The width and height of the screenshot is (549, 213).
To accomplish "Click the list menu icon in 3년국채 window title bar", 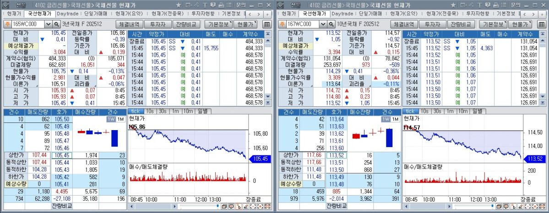I will [x=228, y=5].
